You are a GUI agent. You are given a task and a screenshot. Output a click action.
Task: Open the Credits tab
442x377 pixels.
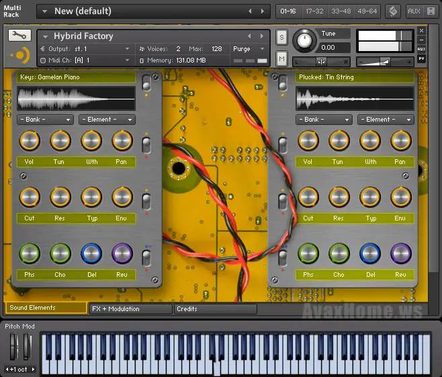(x=216, y=309)
